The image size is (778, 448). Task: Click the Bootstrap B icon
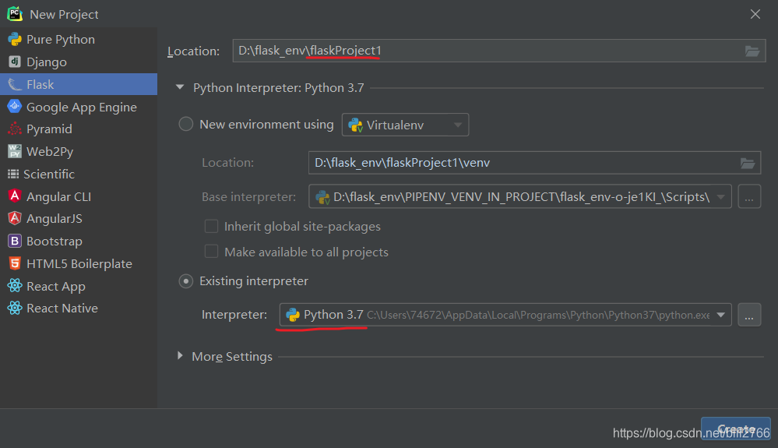tap(15, 241)
